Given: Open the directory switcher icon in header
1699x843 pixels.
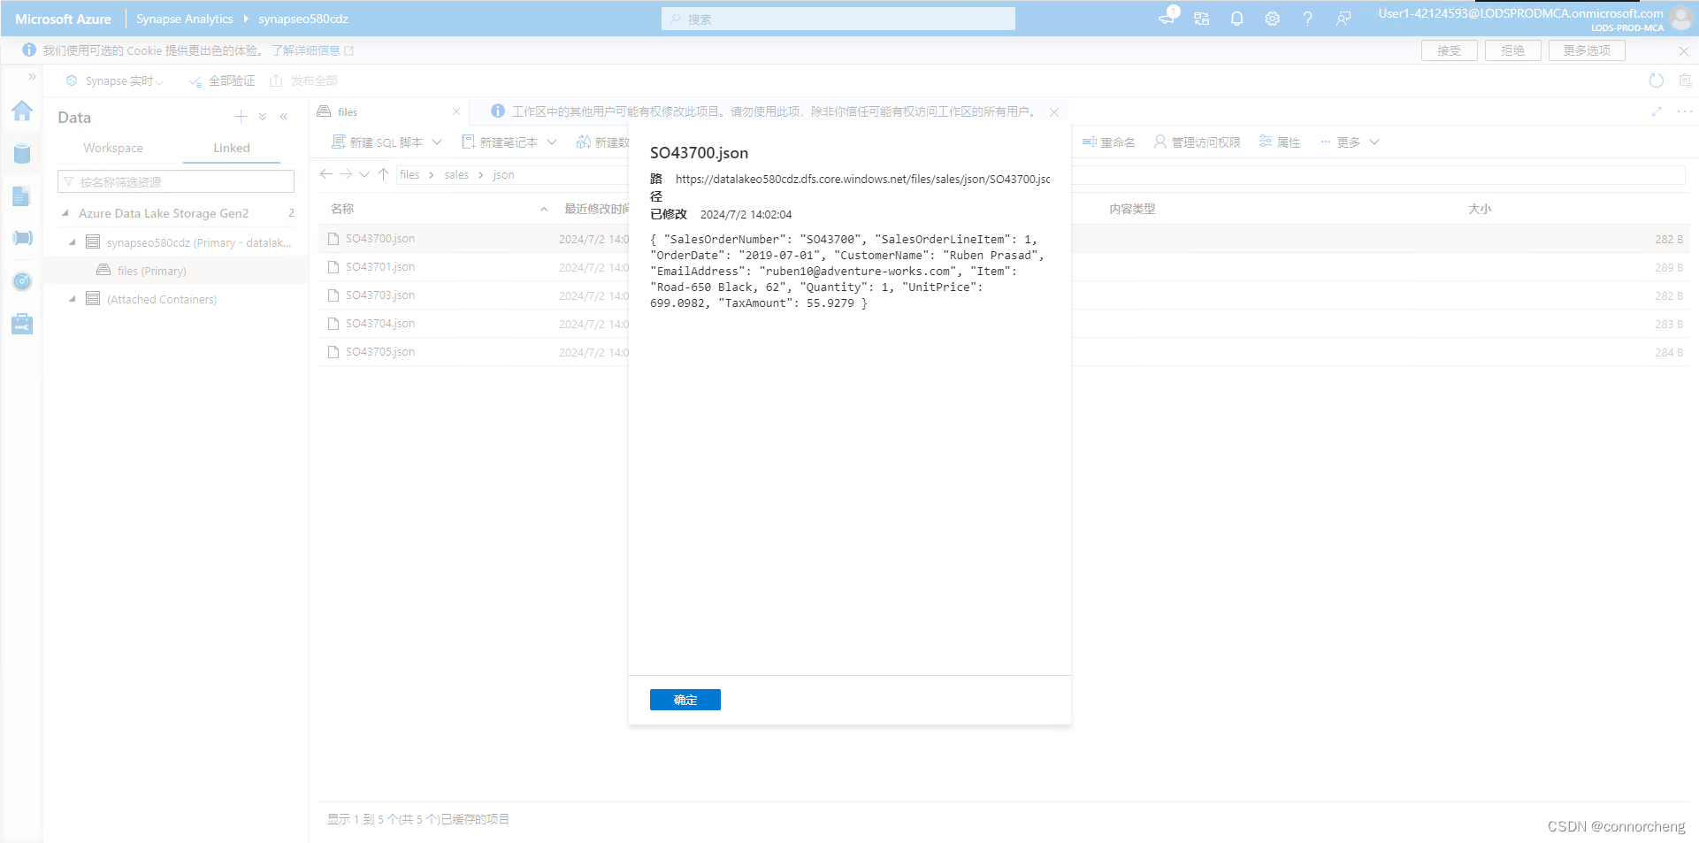Looking at the screenshot, I should 1201,19.
